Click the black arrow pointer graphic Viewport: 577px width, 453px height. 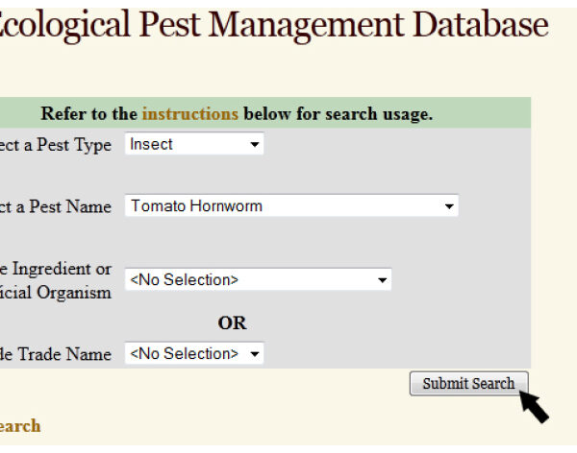[534, 405]
